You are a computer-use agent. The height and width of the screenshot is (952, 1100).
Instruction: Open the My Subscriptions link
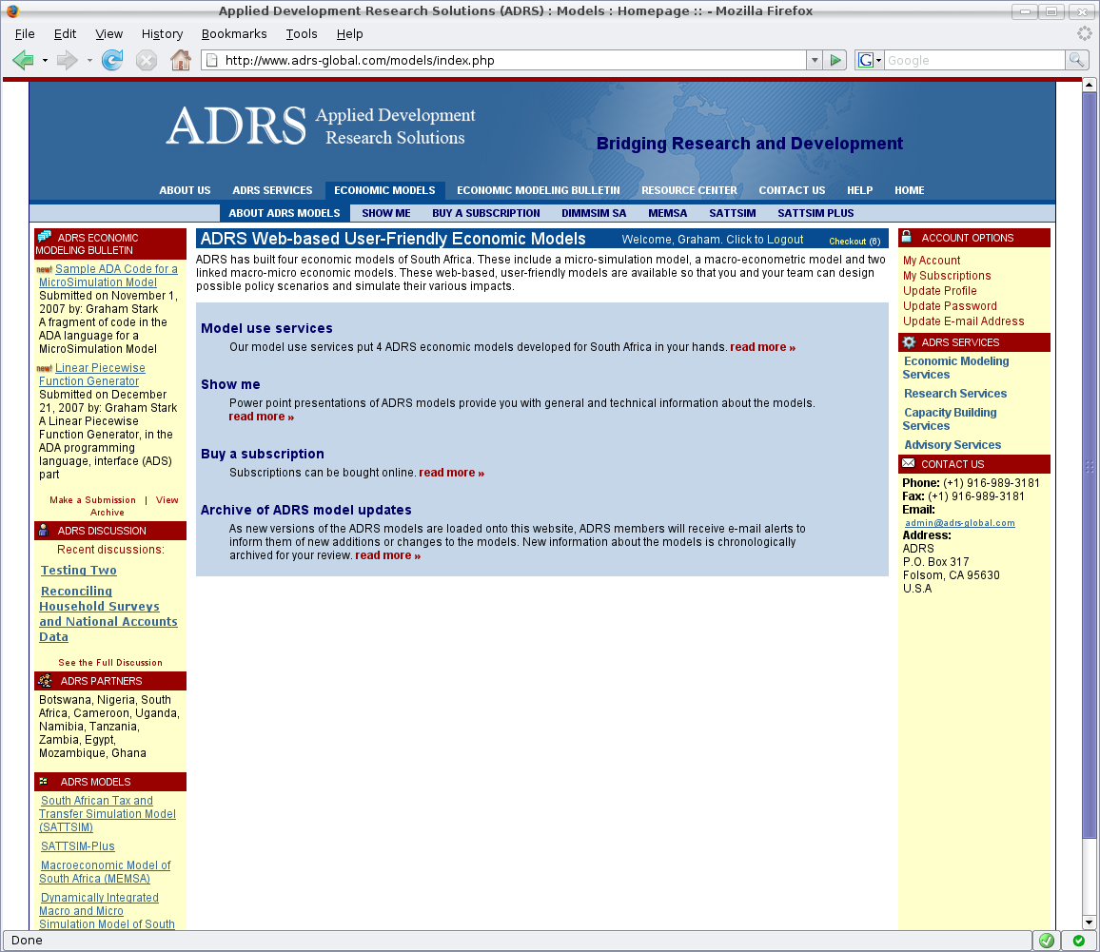pyautogui.click(x=947, y=276)
